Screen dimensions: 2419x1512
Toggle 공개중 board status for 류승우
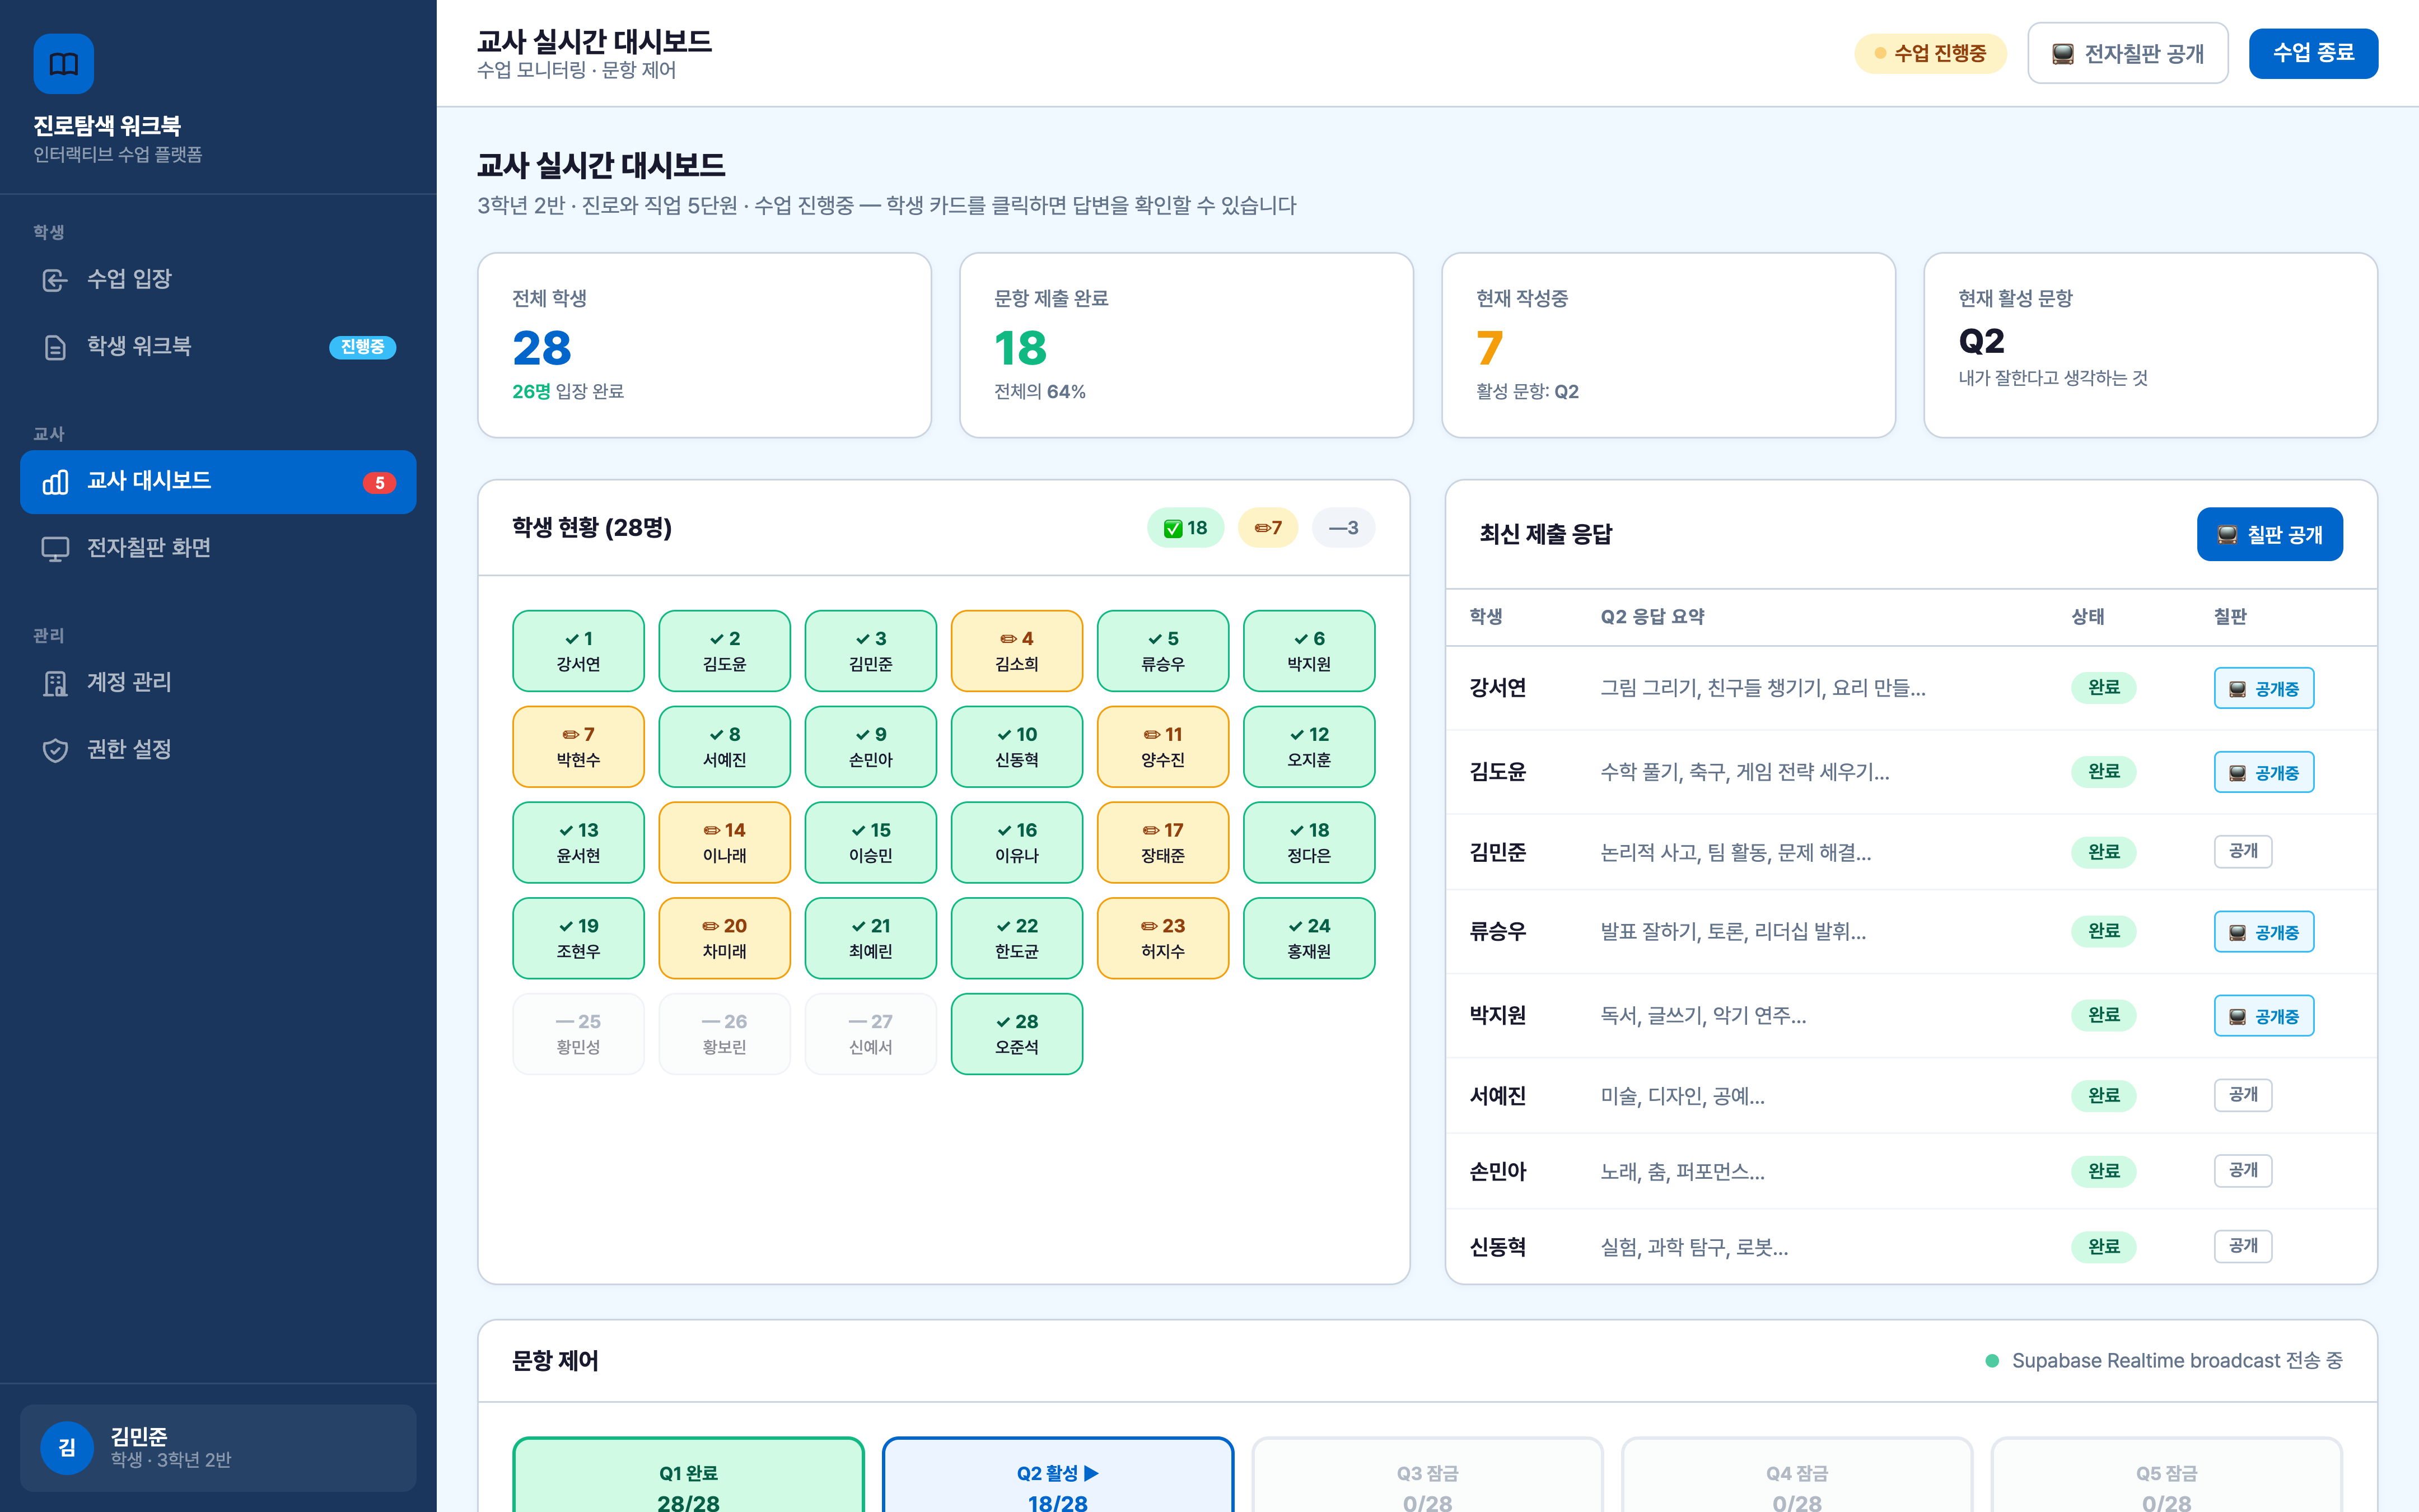[x=2263, y=932]
